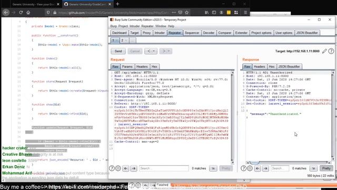Toggle response \n non-printable characters button
The height and width of the screenshot is (190, 337).
click(314, 168)
